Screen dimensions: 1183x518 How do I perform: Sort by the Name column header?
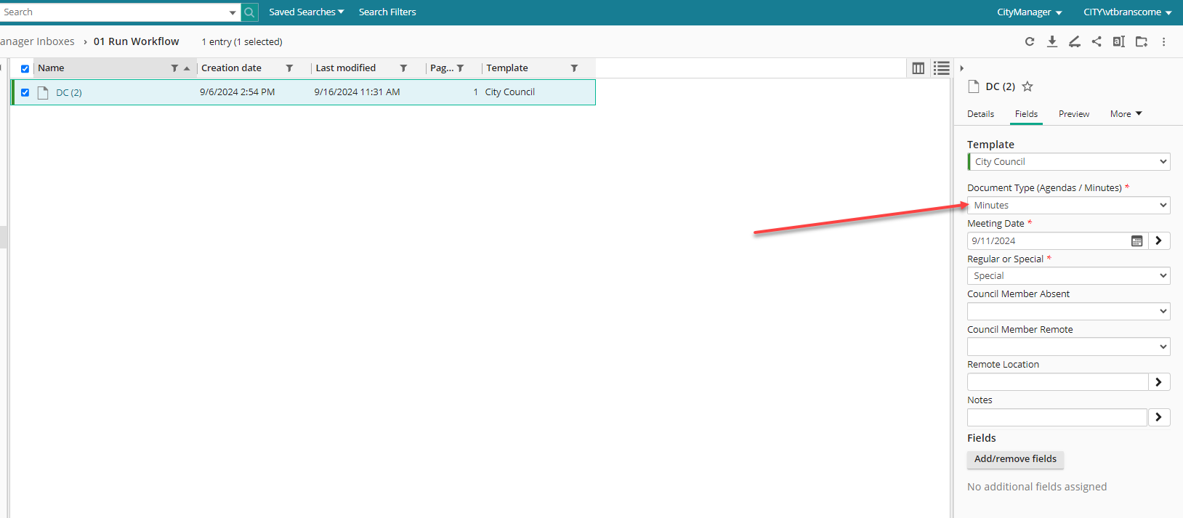(51, 68)
